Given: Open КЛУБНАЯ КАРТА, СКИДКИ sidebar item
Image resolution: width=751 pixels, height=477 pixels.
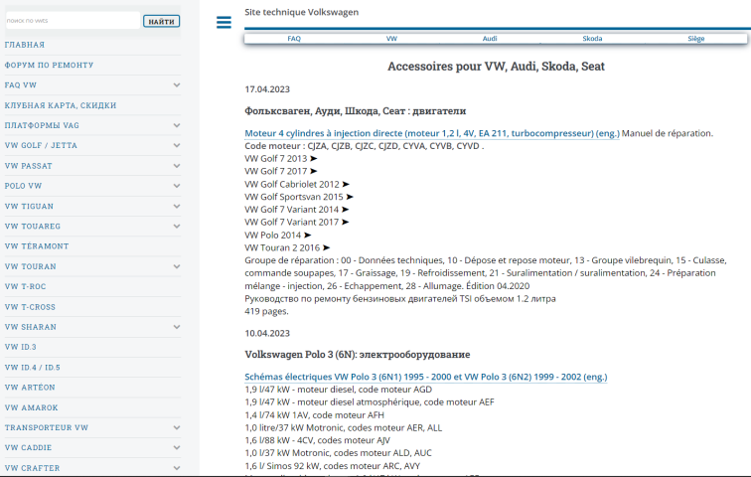Looking at the screenshot, I should point(61,105).
